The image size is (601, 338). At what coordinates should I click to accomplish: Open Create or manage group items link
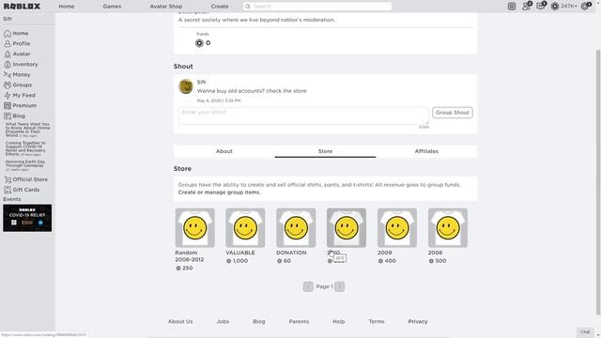(219, 192)
